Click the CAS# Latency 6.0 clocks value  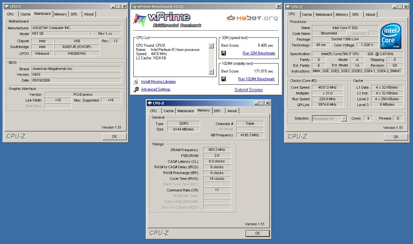click(x=217, y=161)
